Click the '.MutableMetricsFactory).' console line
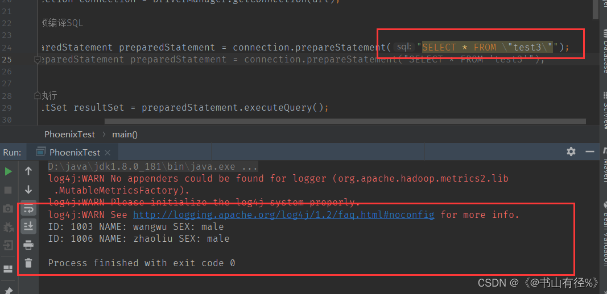The width and height of the screenshot is (607, 294). (122, 191)
